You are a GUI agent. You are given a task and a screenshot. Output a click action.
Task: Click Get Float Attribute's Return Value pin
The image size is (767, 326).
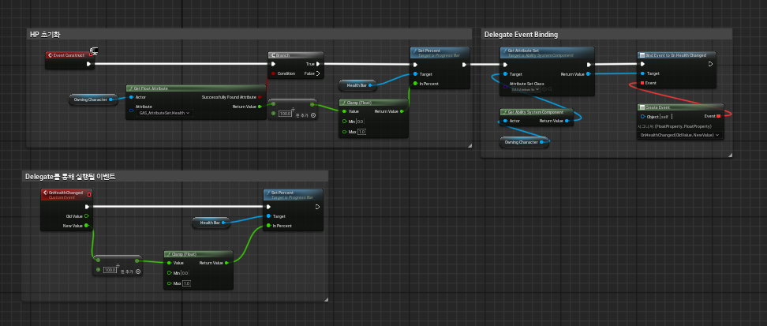tap(260, 107)
